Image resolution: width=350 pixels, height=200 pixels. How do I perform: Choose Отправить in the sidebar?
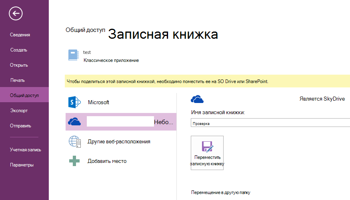click(x=20, y=126)
